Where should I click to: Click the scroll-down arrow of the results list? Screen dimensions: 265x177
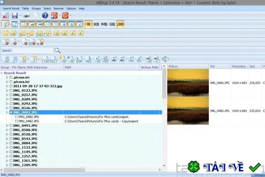pos(164,165)
